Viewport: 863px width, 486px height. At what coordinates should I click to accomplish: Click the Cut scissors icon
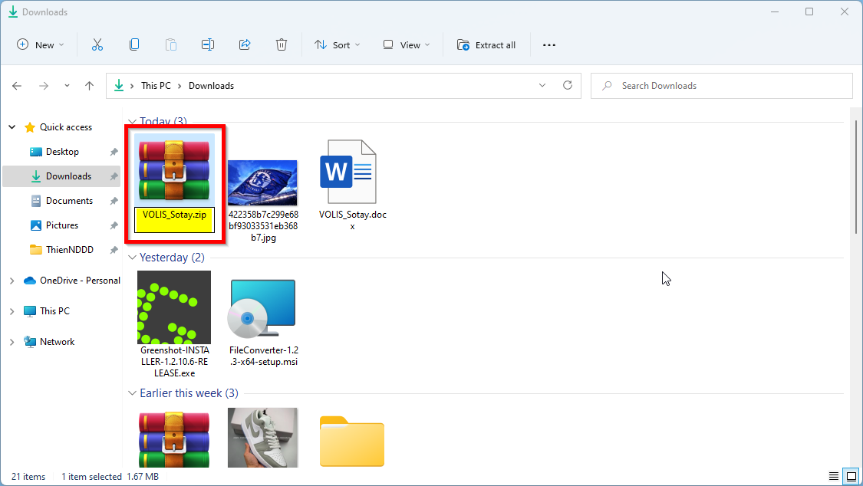tap(97, 45)
